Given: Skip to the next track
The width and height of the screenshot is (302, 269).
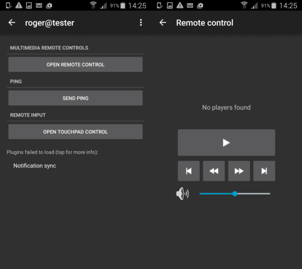Looking at the screenshot, I should 264,171.
